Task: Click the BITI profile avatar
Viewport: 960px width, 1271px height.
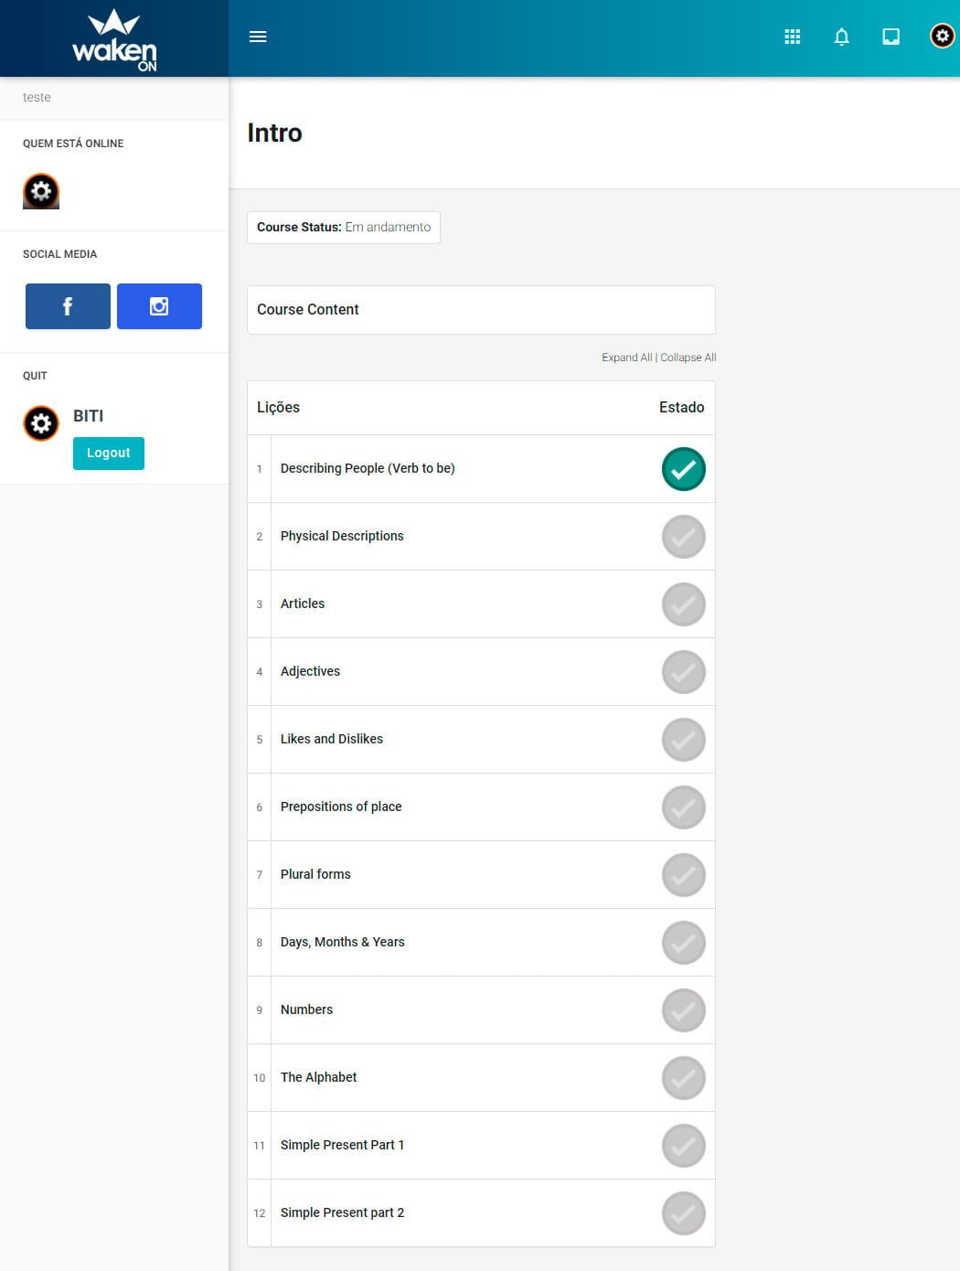Action: click(41, 423)
